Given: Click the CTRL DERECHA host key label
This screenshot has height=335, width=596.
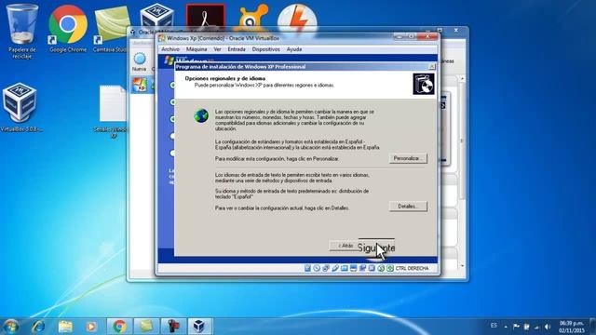Looking at the screenshot, I should coord(412,268).
